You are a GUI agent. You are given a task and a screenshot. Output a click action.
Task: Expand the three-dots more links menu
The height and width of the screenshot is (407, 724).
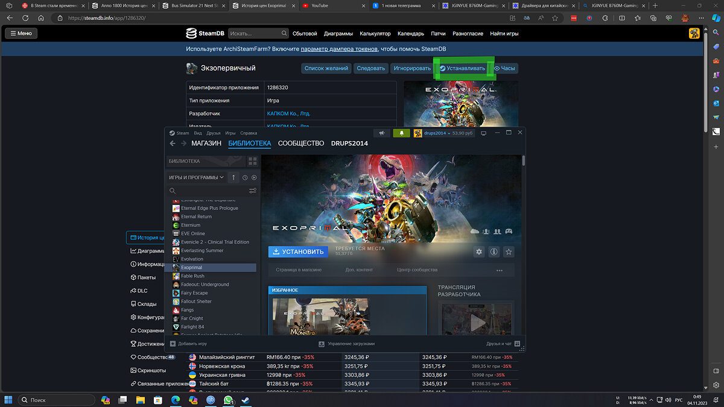click(500, 270)
